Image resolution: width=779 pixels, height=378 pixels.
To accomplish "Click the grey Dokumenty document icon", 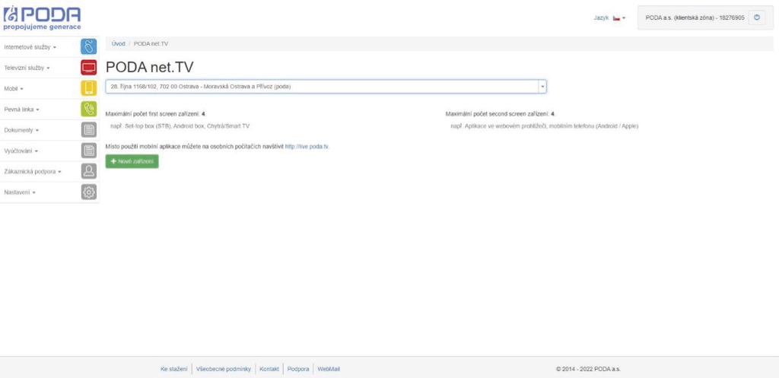I will pyautogui.click(x=88, y=129).
